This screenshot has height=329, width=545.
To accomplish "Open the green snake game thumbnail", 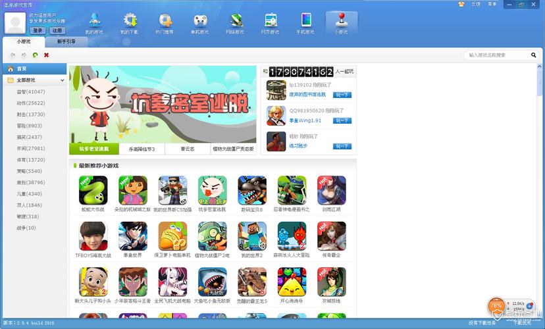I will pyautogui.click(x=93, y=190).
